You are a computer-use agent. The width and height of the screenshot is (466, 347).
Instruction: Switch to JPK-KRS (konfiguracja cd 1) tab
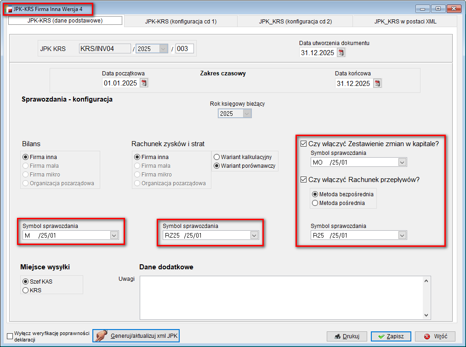(181, 21)
